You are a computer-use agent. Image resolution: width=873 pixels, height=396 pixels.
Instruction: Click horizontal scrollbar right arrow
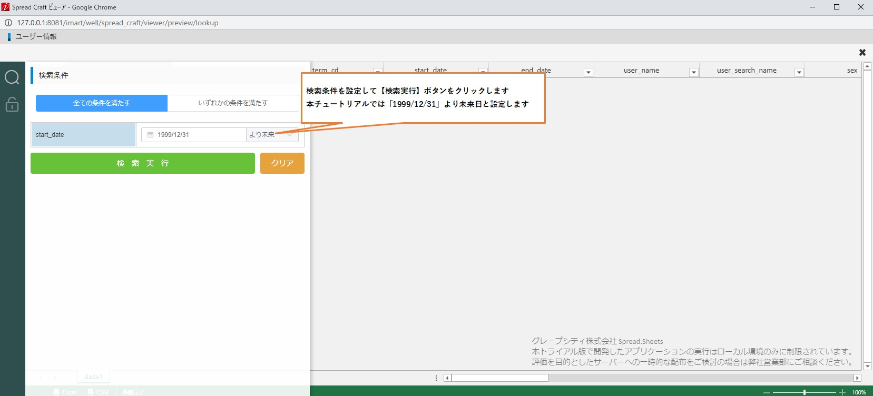pyautogui.click(x=857, y=378)
